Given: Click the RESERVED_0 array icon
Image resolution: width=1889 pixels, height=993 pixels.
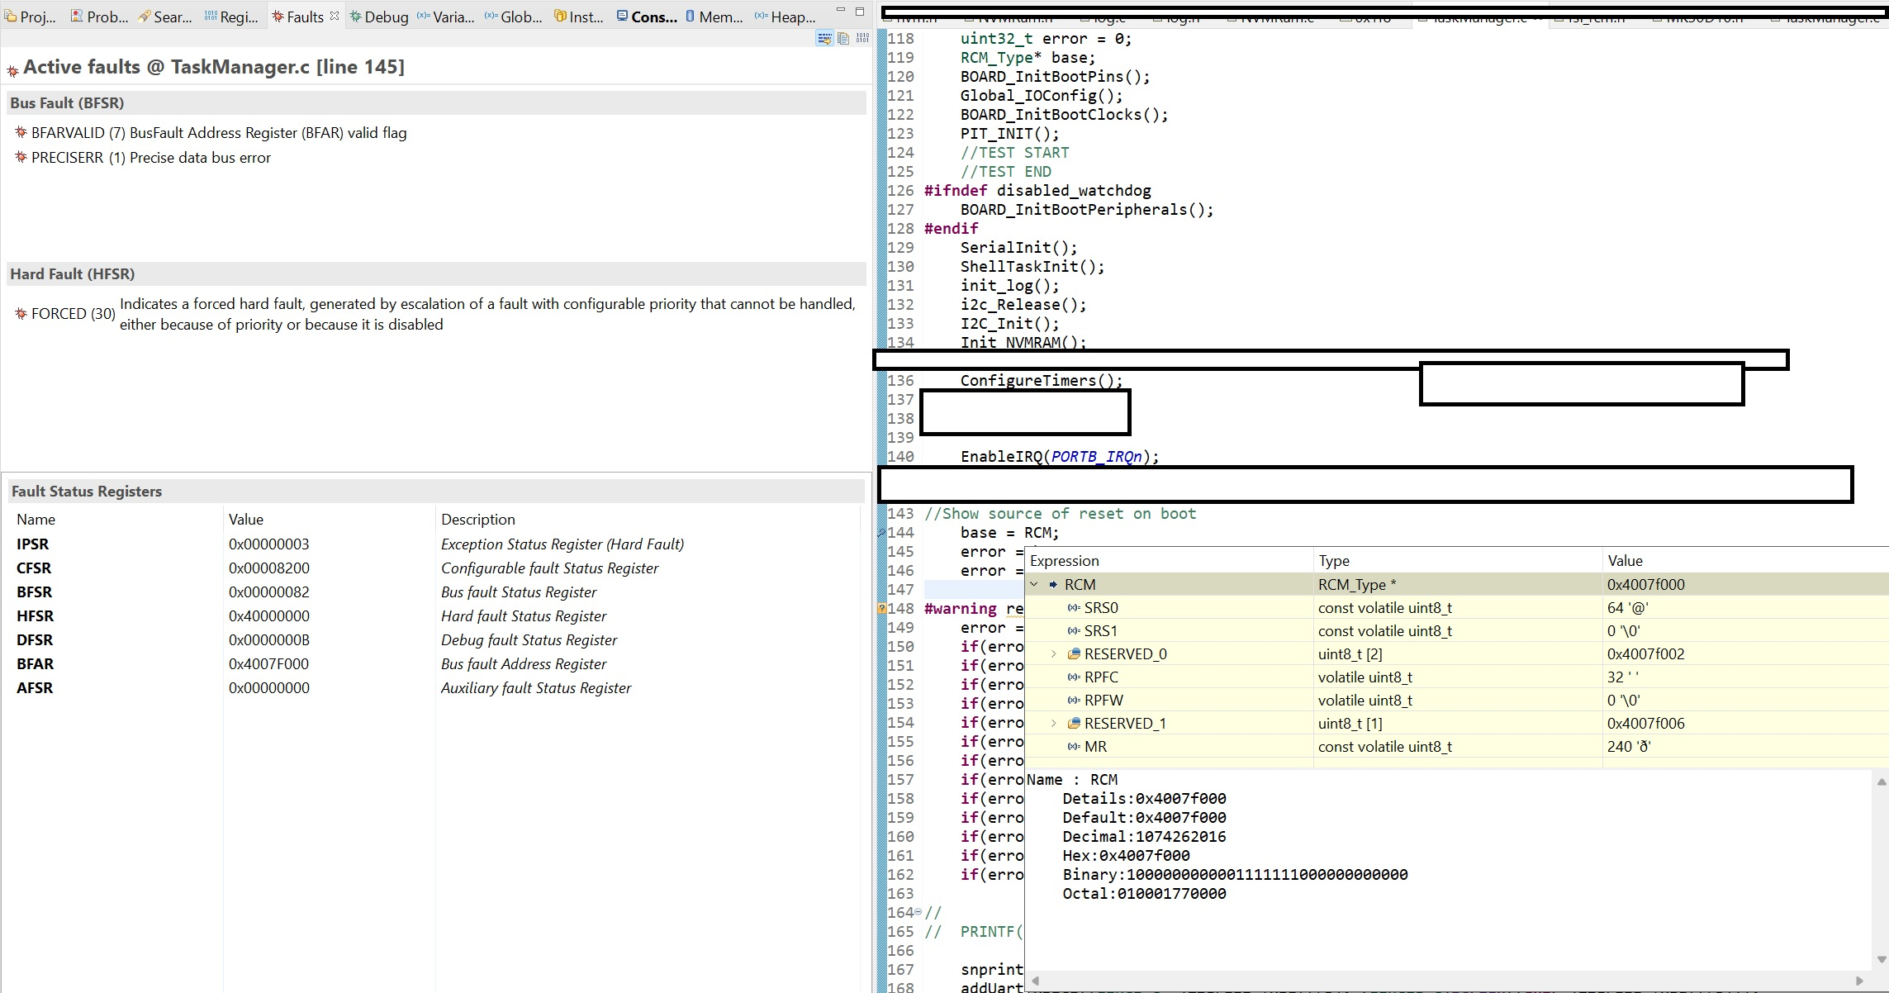Looking at the screenshot, I should pos(1074,654).
